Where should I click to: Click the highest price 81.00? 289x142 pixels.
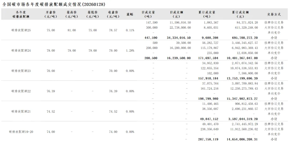click(71, 30)
